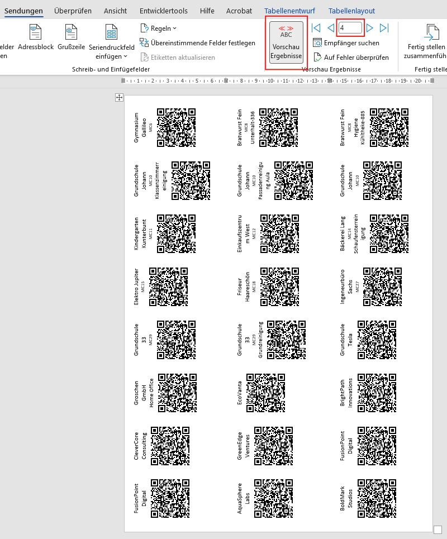Click Übereinstimmende Felder festlegen

pos(197,43)
